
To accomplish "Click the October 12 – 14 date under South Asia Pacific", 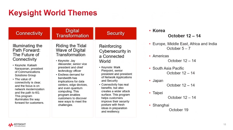I will pyautogui.click(x=180, y=73).
